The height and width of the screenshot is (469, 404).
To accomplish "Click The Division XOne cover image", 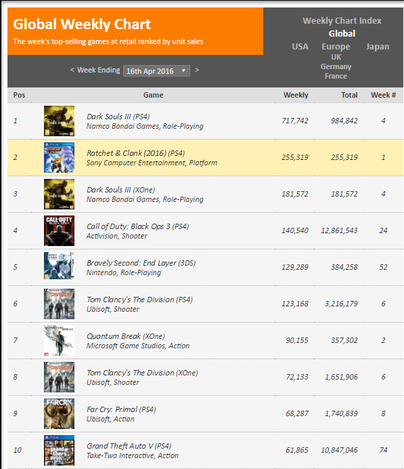I will click(x=59, y=378).
